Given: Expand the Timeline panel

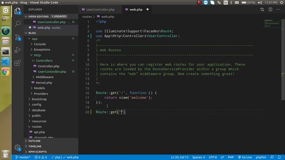Looking at the screenshot, I should tap(51, 146).
